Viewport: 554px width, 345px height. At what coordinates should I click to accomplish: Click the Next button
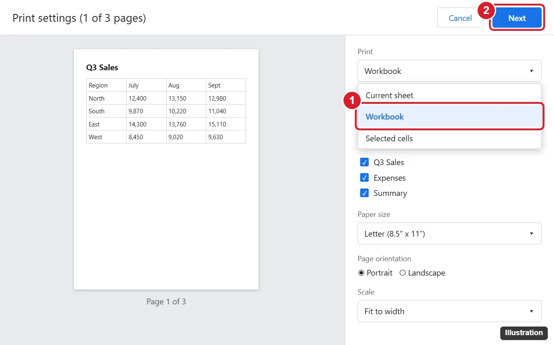[x=517, y=18]
